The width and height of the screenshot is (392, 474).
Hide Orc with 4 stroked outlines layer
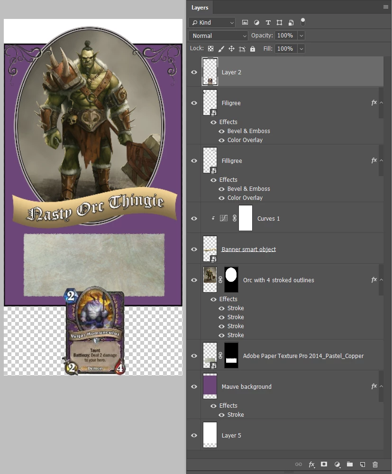[x=194, y=280]
